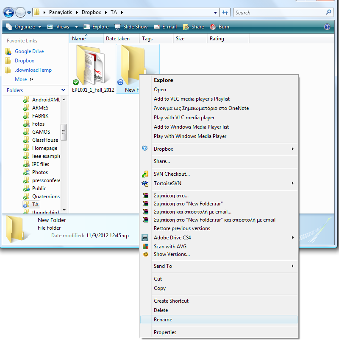Click the magnifier search icon
Screen dimensions: 339x340
coord(328,12)
